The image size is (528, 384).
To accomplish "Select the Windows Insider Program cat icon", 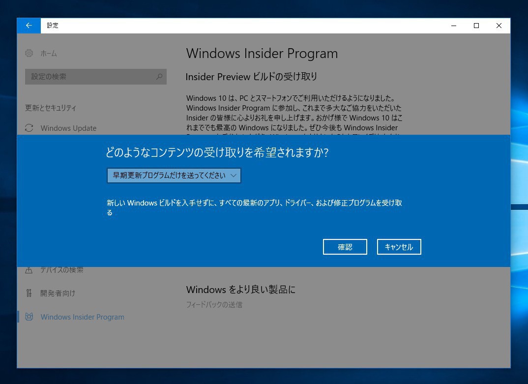I will 29,317.
